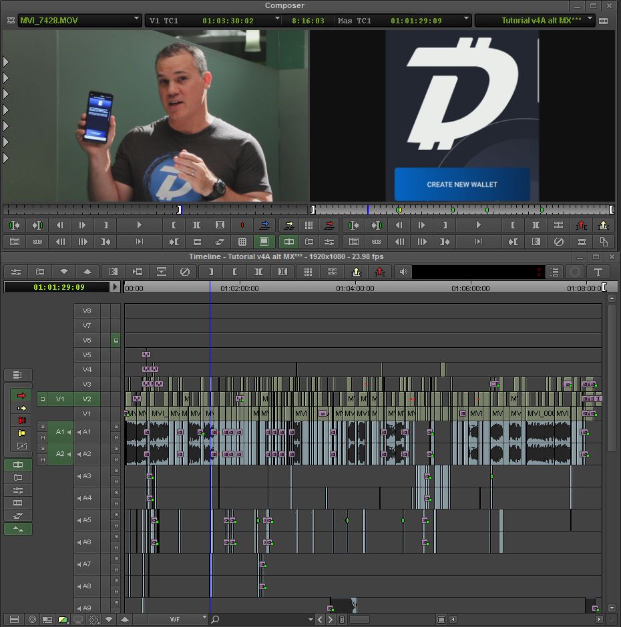Click Mark Clip in the timeline toolbar
Viewport: 621px width, 627px height.
(x=258, y=272)
